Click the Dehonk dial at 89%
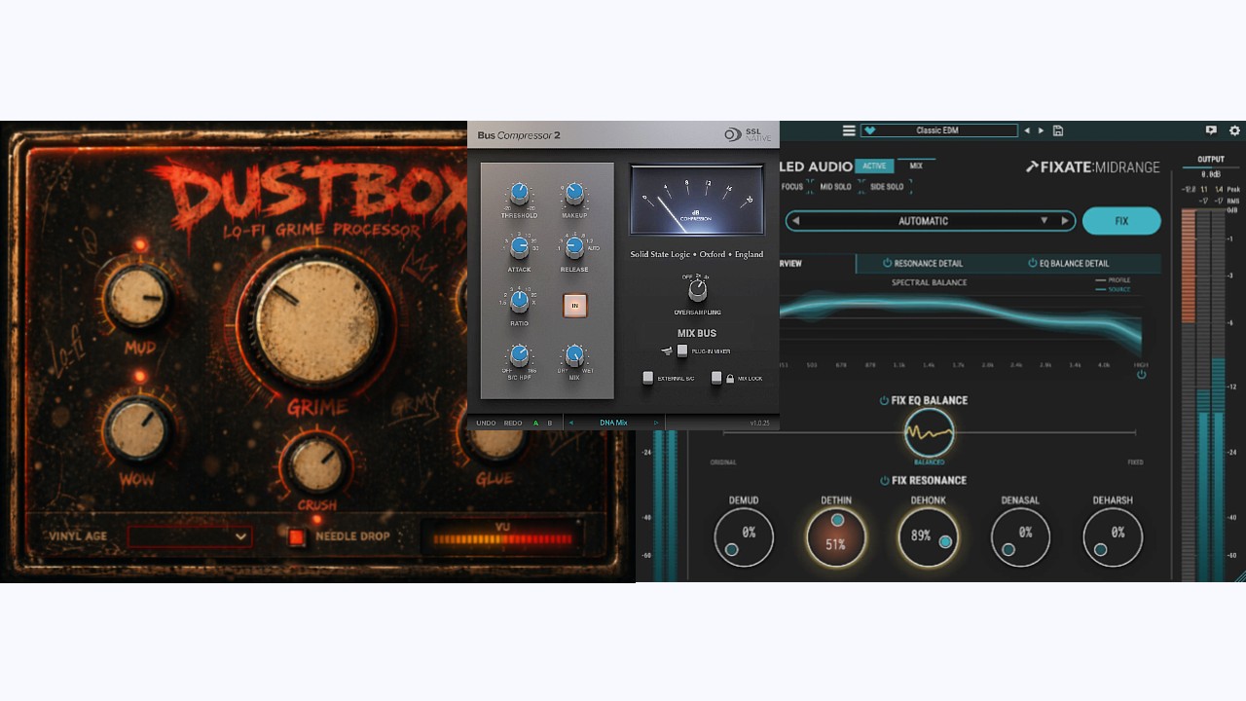The width and height of the screenshot is (1246, 701). (928, 537)
